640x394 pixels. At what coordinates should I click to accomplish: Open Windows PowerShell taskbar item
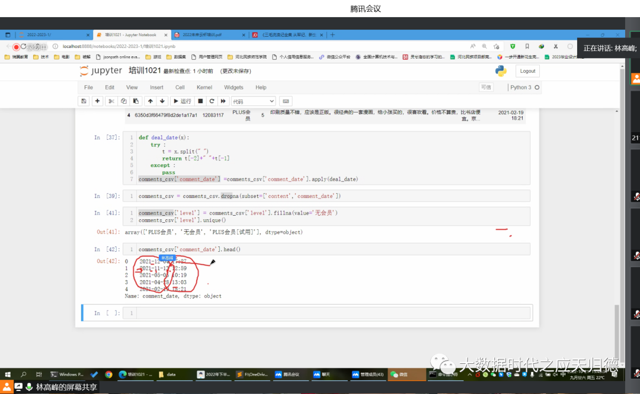coord(68,374)
